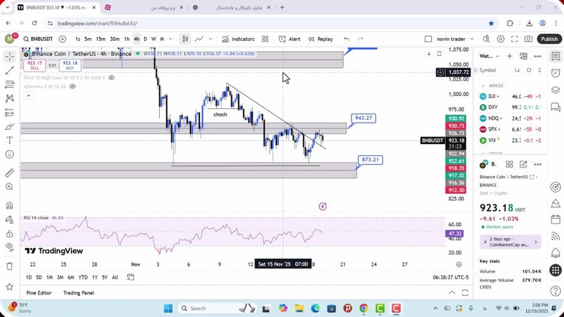Open the emoji icons tool
564x317 pixels.
click(9, 154)
